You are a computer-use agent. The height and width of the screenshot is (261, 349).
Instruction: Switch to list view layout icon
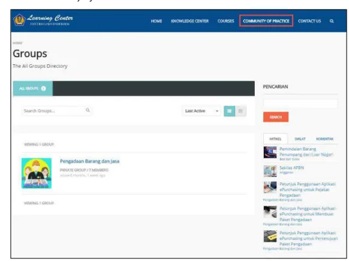(240, 111)
